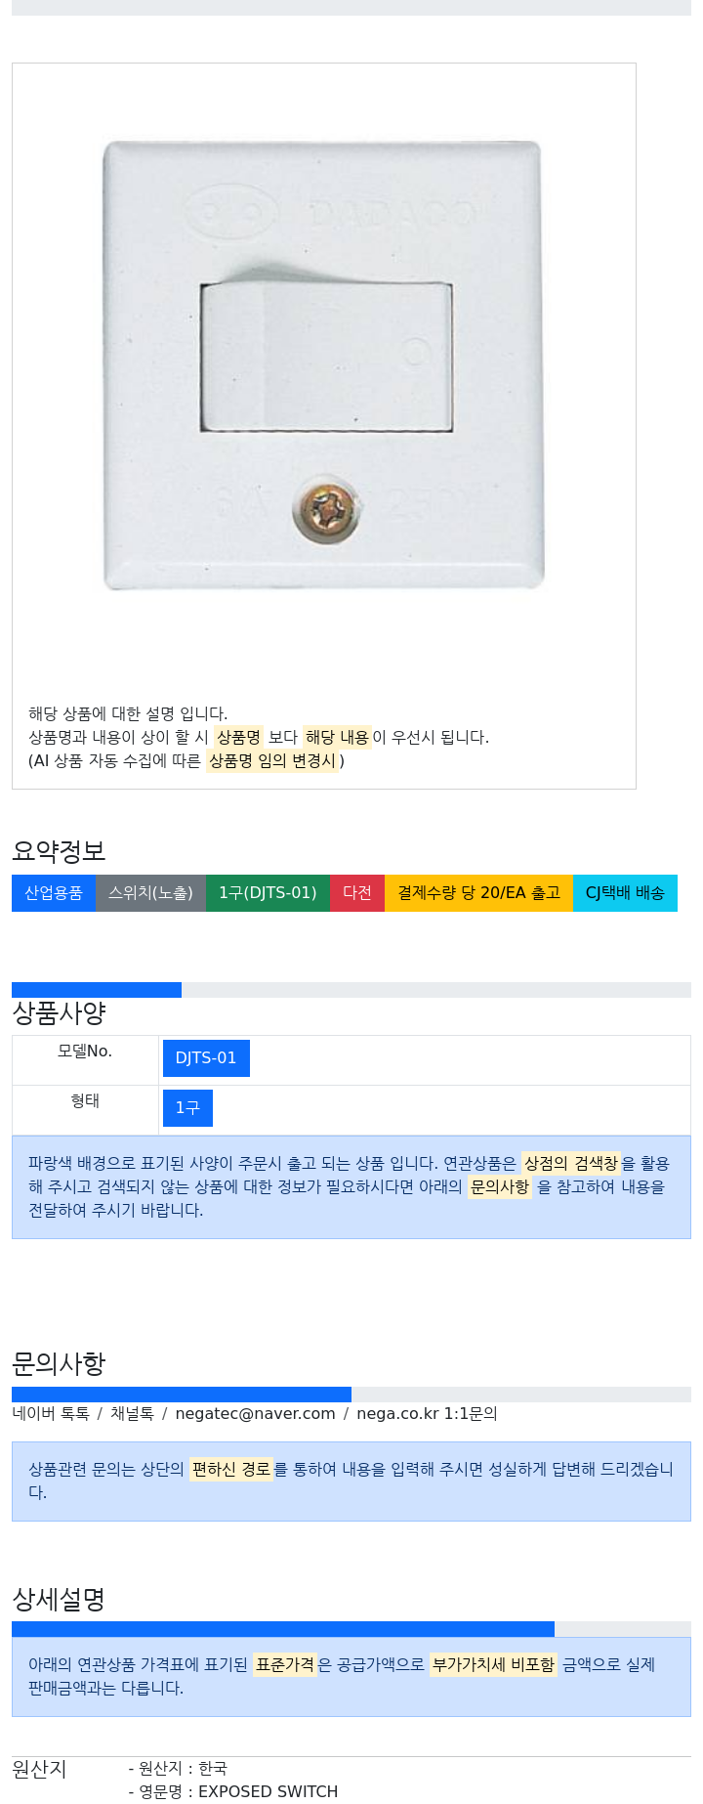Click the highlighted 문의사항 text in the notice

[x=500, y=1186]
